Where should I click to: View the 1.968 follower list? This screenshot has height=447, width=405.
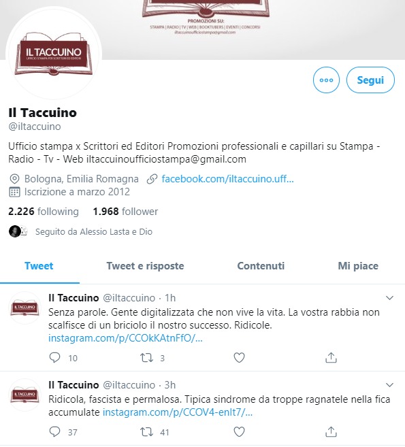coord(125,212)
